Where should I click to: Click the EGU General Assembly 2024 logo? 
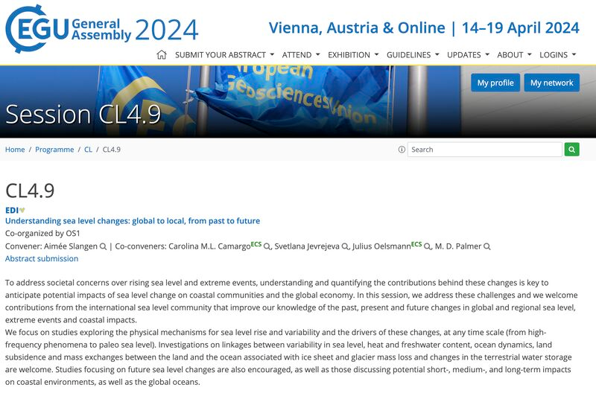[102, 29]
